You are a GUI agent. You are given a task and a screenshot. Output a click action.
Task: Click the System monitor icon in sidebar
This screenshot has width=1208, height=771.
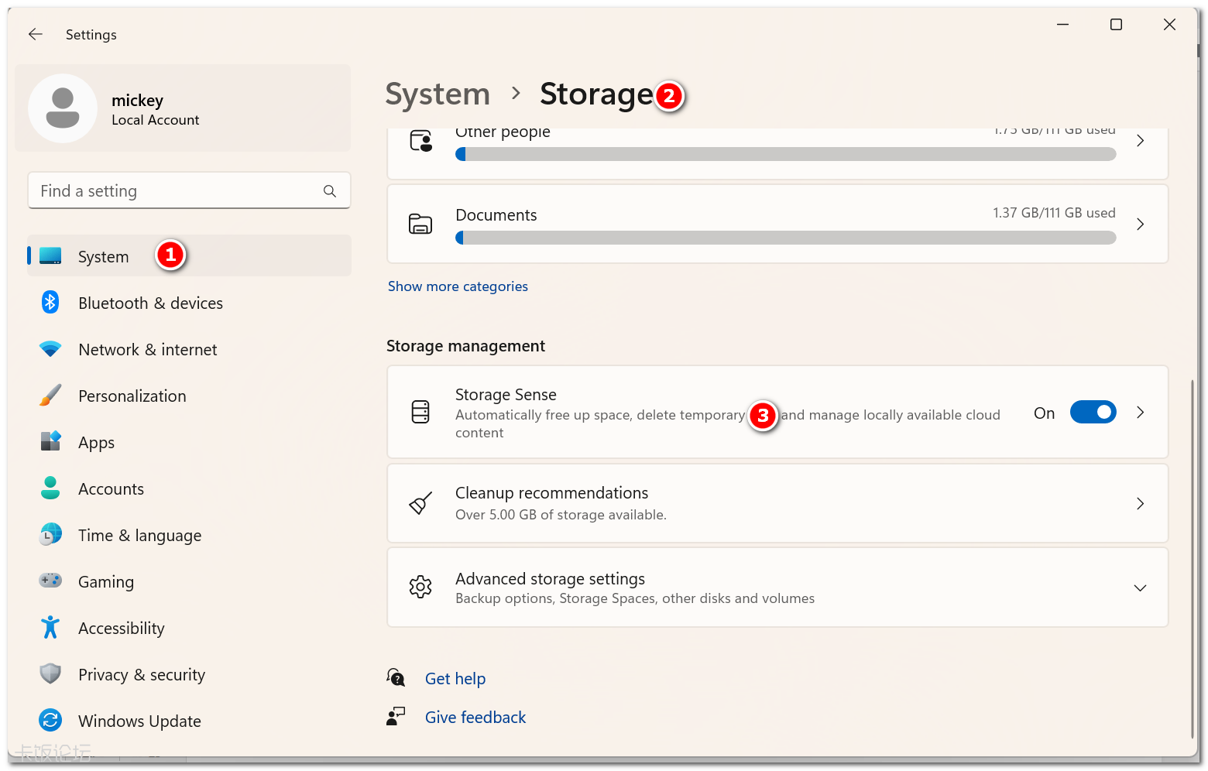(x=50, y=255)
